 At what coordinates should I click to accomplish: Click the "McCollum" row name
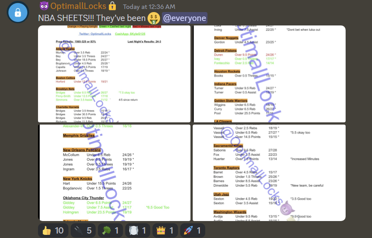tap(71, 155)
